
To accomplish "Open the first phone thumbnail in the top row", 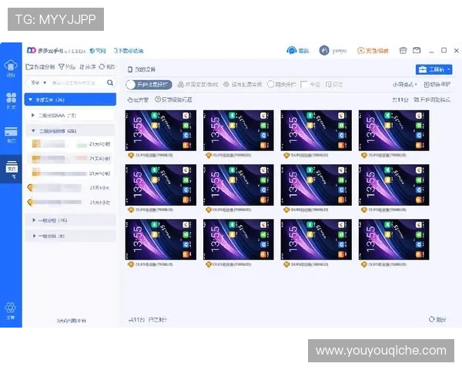I will click(161, 130).
